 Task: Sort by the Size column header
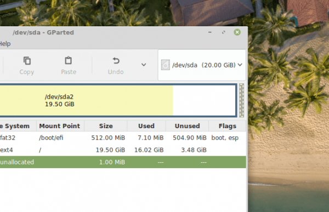106,126
